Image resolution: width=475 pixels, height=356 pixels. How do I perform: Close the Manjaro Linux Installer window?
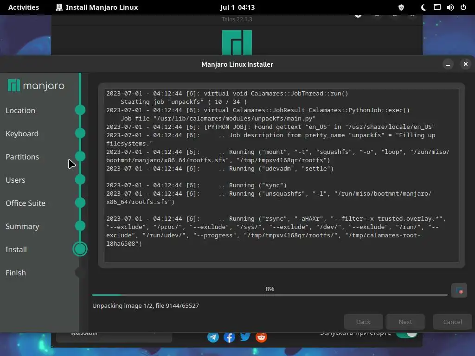pos(466,64)
